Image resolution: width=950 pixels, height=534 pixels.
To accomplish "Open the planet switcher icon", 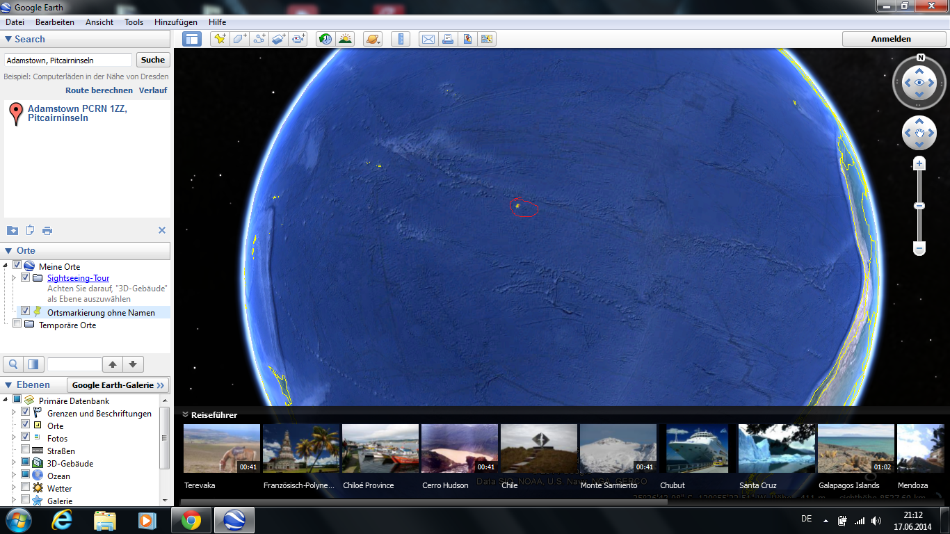I will point(373,39).
